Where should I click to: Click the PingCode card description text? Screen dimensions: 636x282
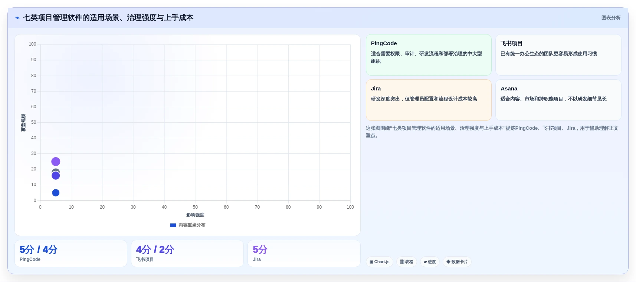426,57
